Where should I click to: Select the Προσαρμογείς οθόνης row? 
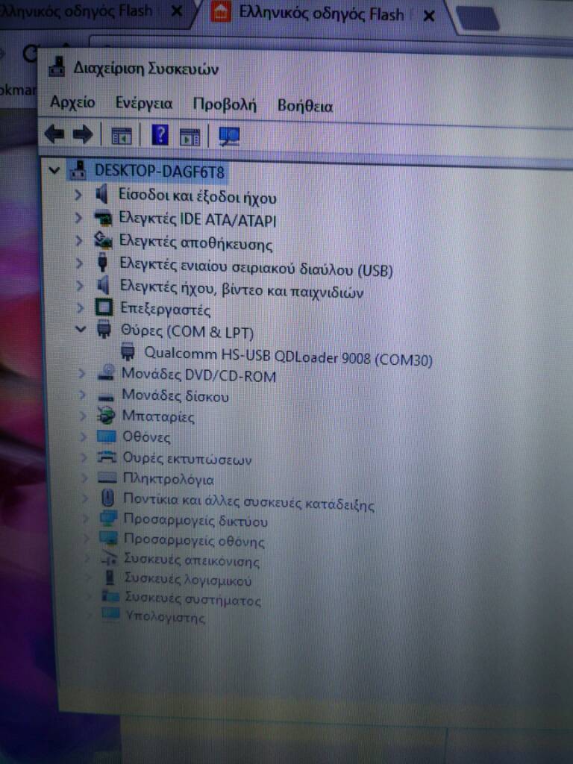(x=195, y=540)
